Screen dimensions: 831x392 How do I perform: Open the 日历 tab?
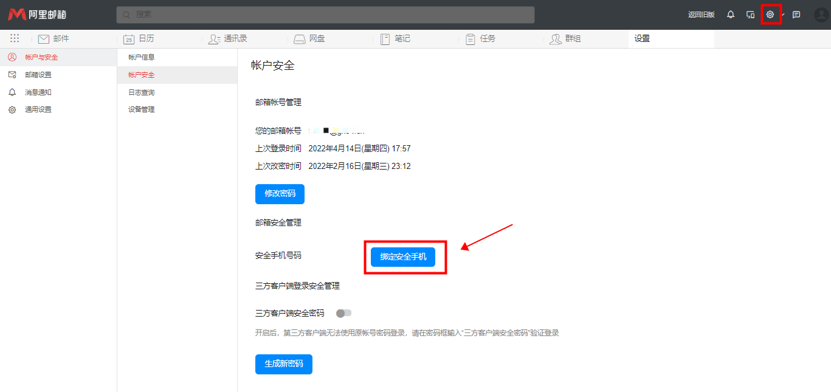(x=139, y=39)
